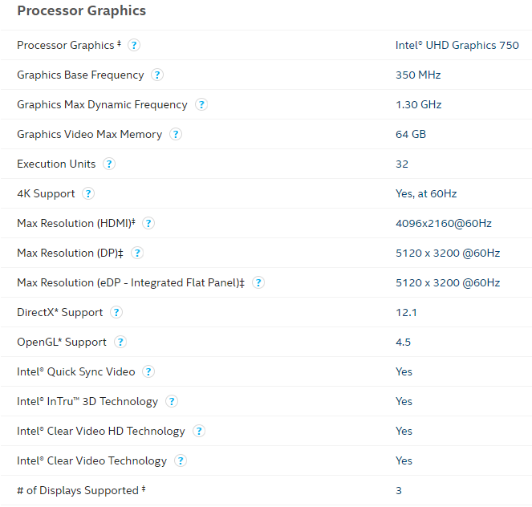
Task: Show tooltip for Max Resolution (DP)
Action: (x=137, y=253)
